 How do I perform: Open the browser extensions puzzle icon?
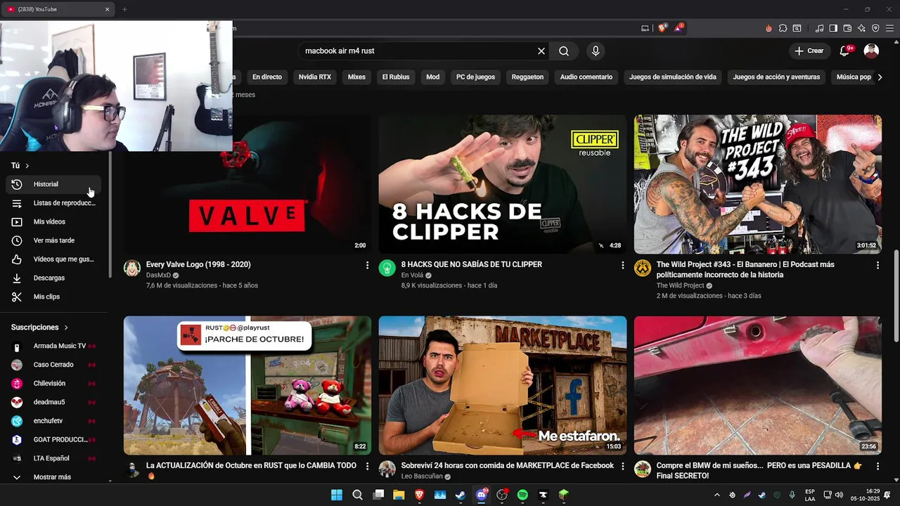[x=783, y=28]
